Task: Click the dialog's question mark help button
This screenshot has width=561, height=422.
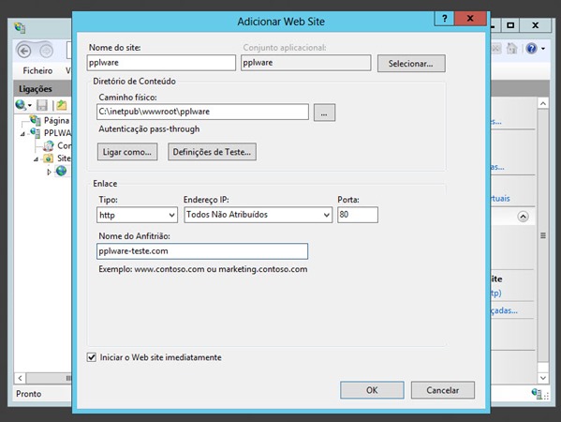Action: [444, 18]
